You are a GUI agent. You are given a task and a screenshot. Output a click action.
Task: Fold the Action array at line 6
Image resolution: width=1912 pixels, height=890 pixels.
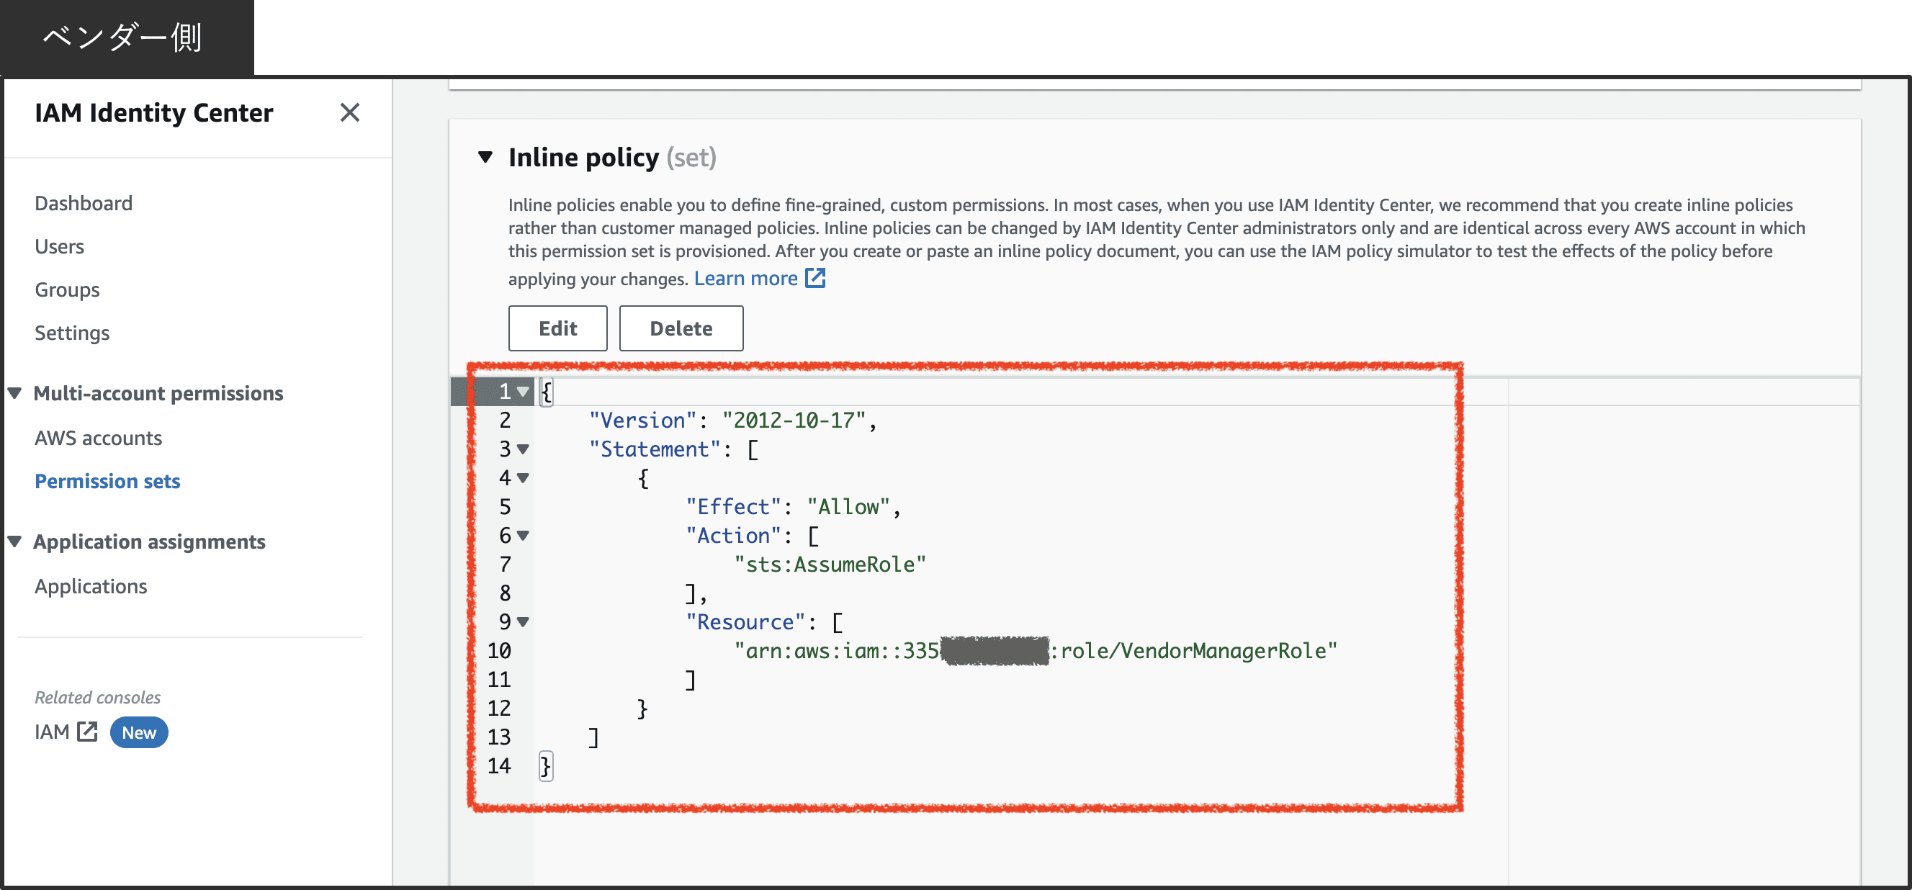(x=524, y=535)
